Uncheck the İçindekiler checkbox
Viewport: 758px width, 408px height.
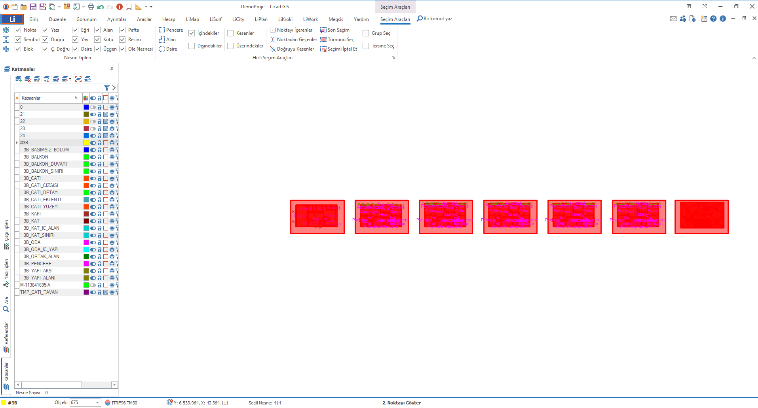[x=192, y=33]
